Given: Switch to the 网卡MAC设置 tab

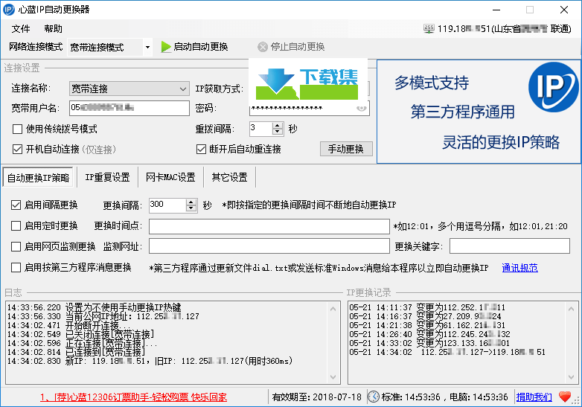Looking at the screenshot, I should [x=170, y=177].
